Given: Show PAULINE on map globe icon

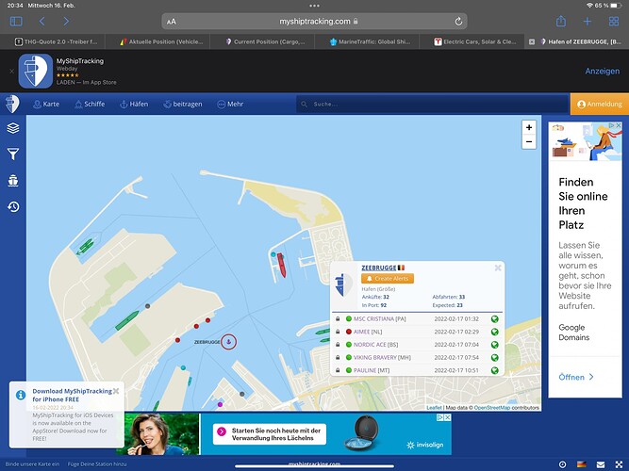Looking at the screenshot, I should 495,370.
